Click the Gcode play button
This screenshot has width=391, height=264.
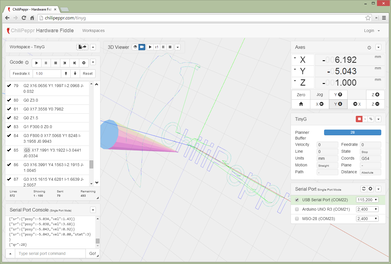point(37,63)
